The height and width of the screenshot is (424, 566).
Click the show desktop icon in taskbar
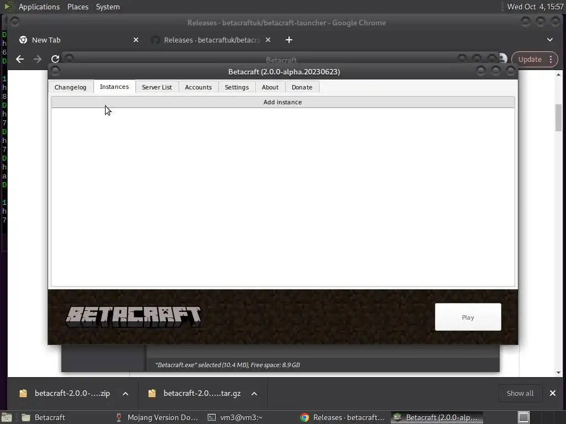pyautogui.click(x=7, y=417)
